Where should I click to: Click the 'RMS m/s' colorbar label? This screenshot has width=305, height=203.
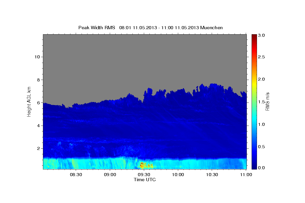[267, 101]
